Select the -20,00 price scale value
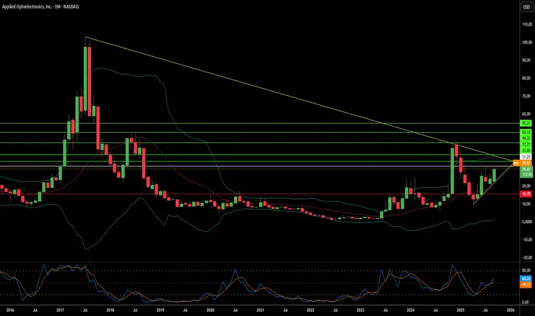Viewport: 535px width, 316px height. click(525, 257)
